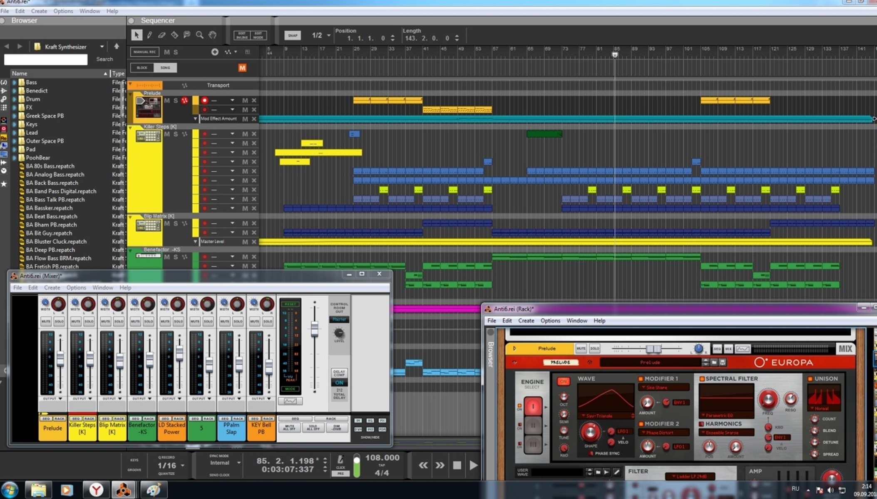Open Europa Saw-Triangle waveform dropdown
The width and height of the screenshot is (877, 499).
(x=606, y=416)
